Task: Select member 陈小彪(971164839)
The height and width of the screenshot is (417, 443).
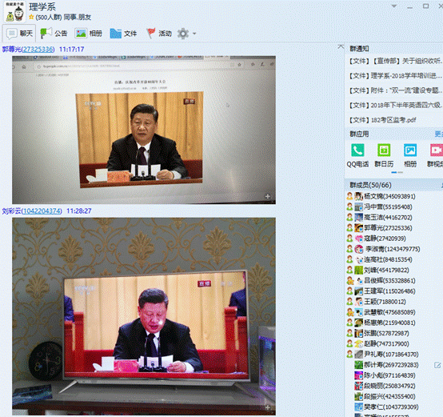Action: click(x=389, y=375)
